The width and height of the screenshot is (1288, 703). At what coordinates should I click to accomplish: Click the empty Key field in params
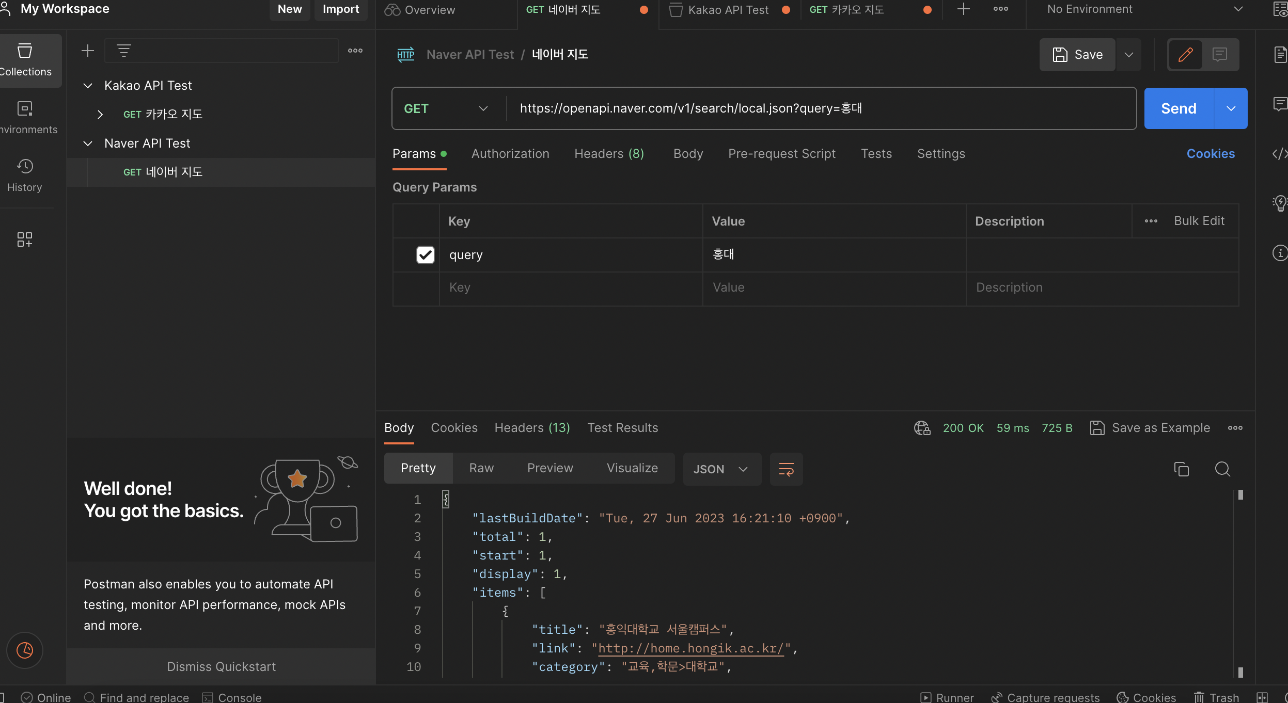point(571,287)
